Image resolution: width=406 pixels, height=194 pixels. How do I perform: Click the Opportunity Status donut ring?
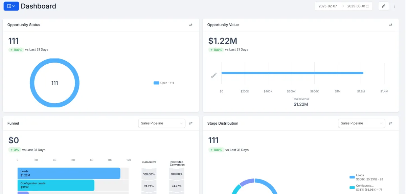[32, 83]
